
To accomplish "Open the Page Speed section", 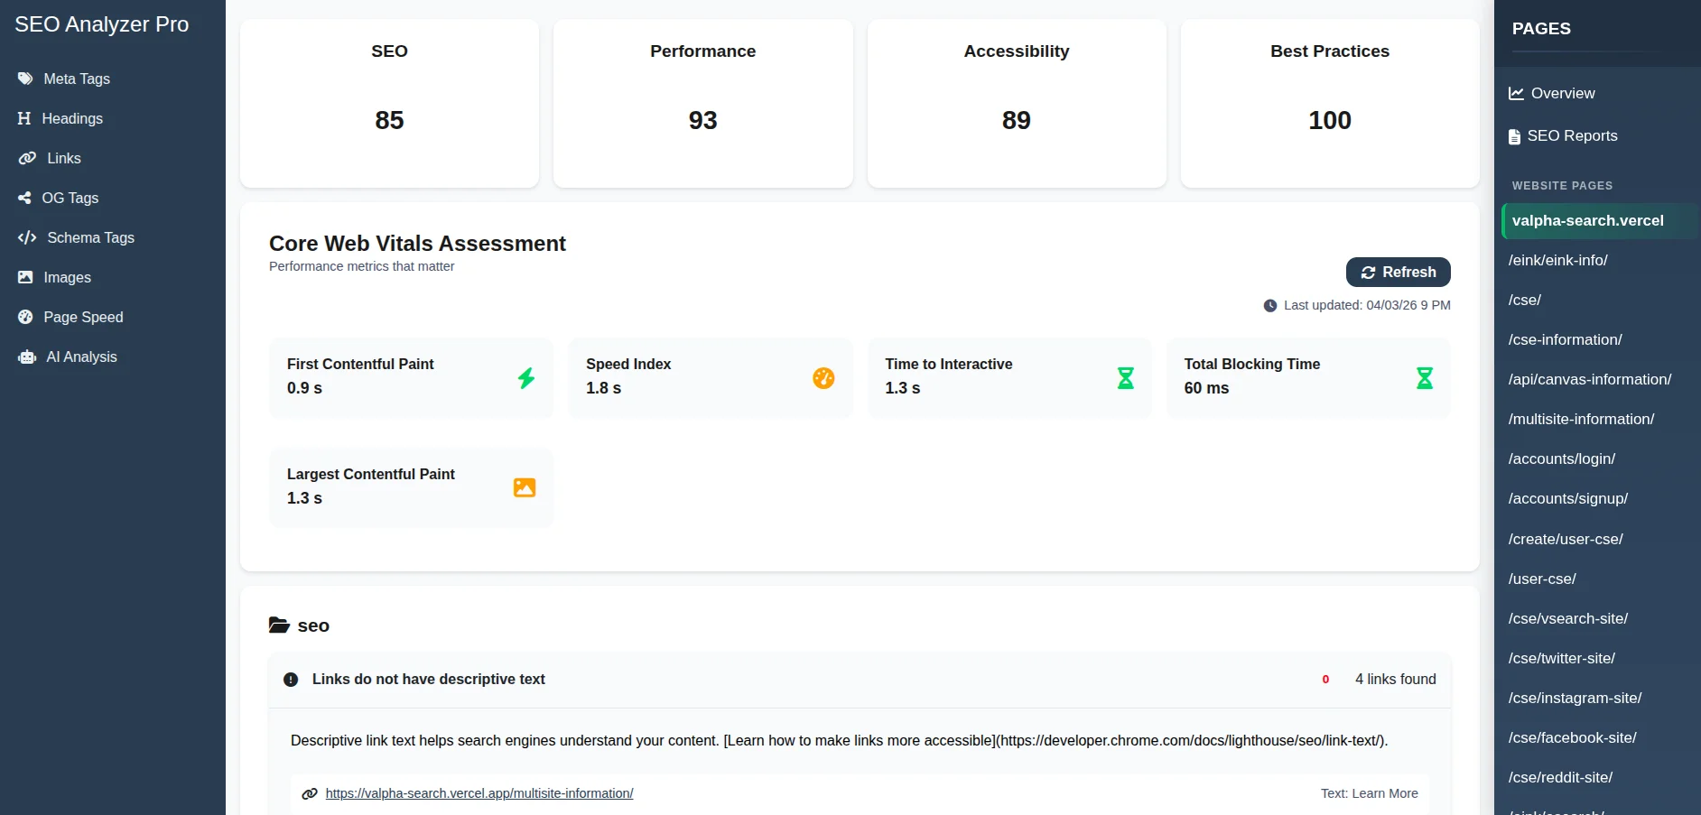I will pyautogui.click(x=83, y=317).
